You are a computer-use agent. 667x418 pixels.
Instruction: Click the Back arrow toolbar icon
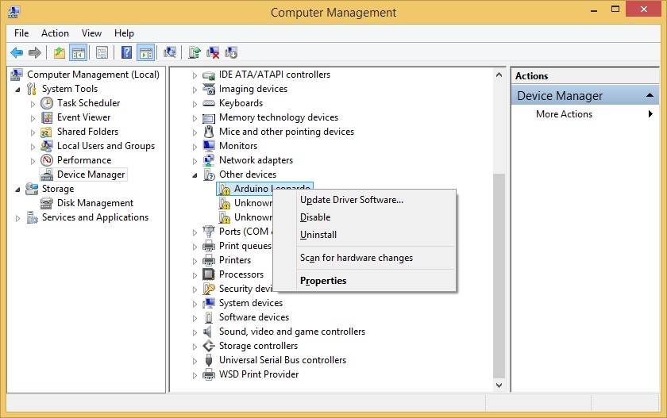(17, 53)
